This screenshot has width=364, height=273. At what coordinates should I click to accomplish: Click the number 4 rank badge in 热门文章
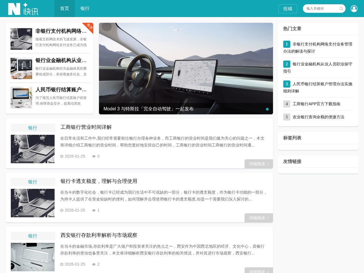coord(287,104)
